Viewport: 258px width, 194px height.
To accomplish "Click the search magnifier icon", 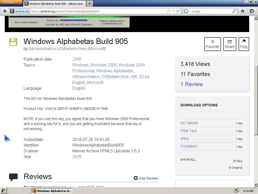I will [x=234, y=11].
